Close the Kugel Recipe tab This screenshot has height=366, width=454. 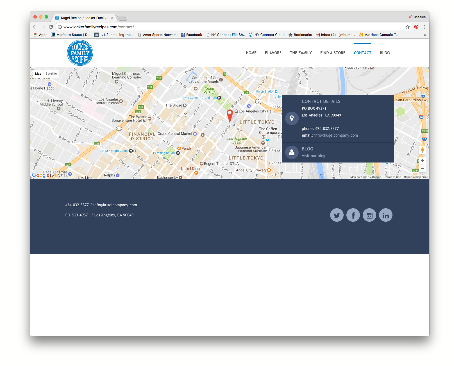pos(112,18)
